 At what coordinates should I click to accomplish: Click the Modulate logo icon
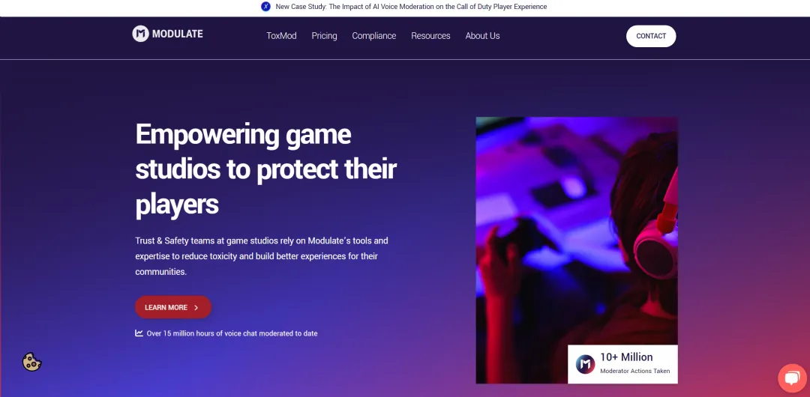[140, 34]
